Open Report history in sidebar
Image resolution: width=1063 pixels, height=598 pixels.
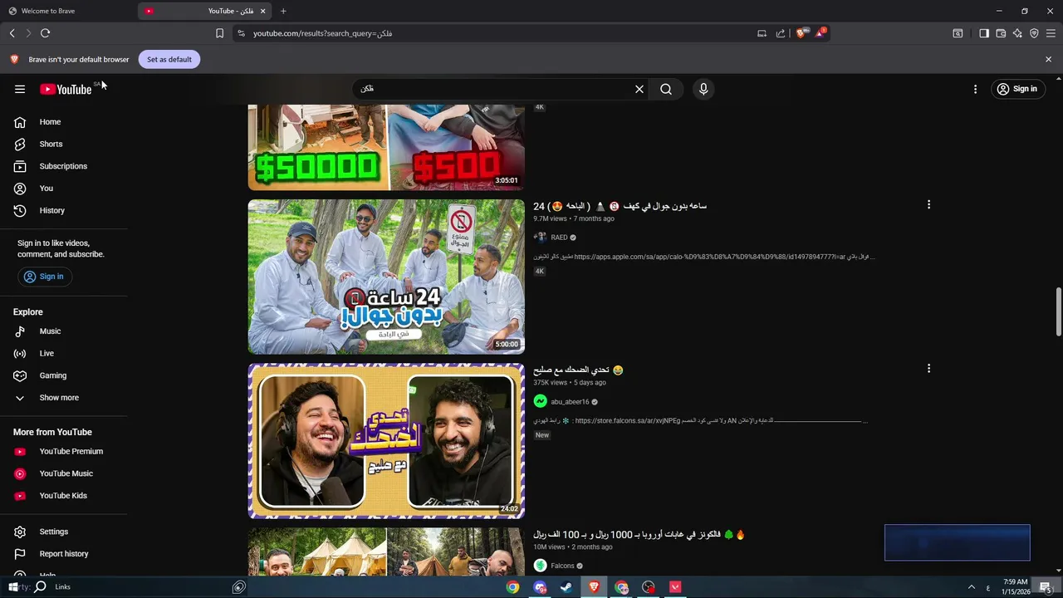tap(64, 554)
